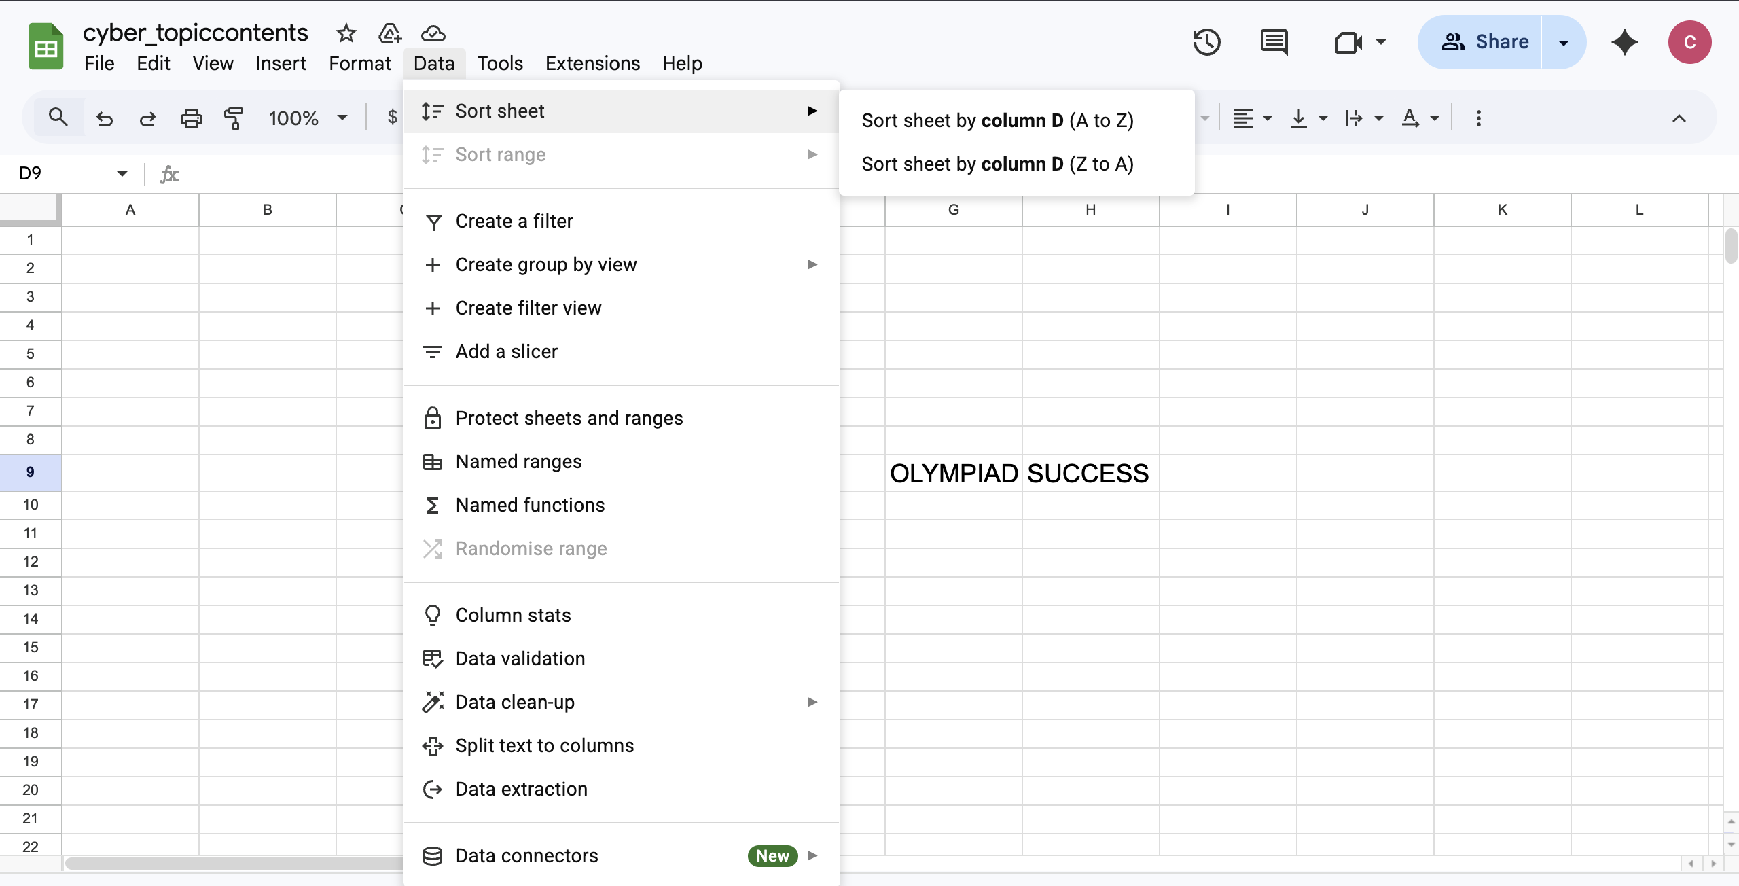Collapse the toolbar
Viewport: 1739px width, 886px height.
pos(1679,118)
